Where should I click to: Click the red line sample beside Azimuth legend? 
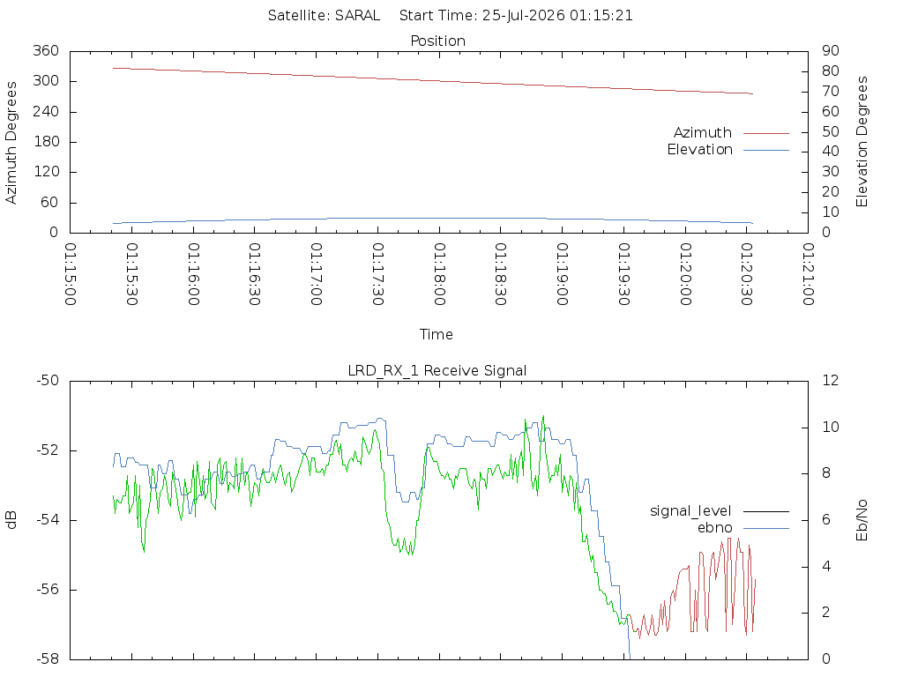[x=766, y=134]
